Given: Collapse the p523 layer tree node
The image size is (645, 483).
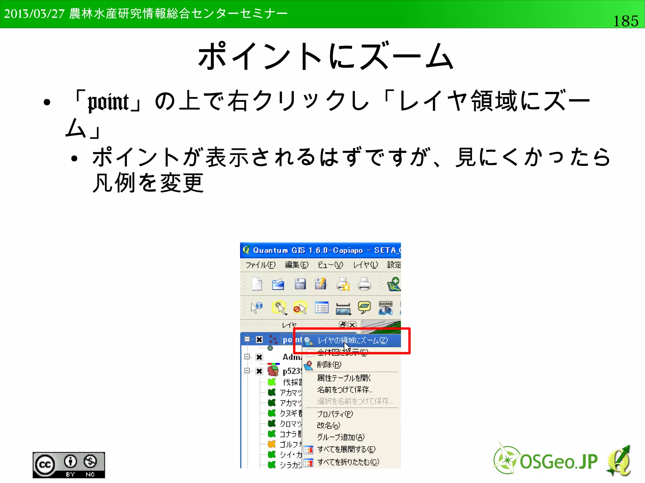Looking at the screenshot, I should point(247,371).
